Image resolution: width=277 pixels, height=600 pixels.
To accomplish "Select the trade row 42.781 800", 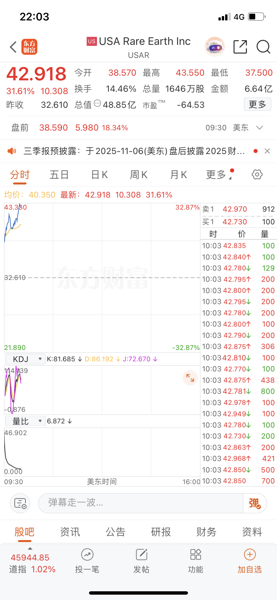I will (238, 391).
